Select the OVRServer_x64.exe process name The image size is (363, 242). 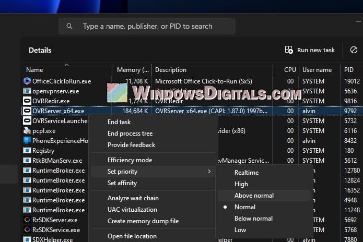[x=58, y=111]
